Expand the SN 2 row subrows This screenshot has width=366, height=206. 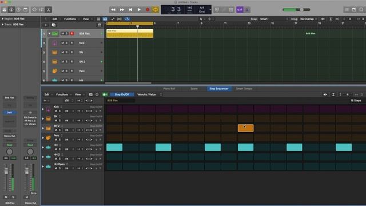(x=43, y=128)
